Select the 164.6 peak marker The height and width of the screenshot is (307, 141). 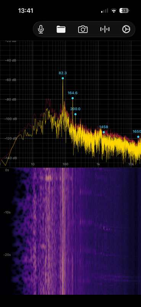point(73,98)
